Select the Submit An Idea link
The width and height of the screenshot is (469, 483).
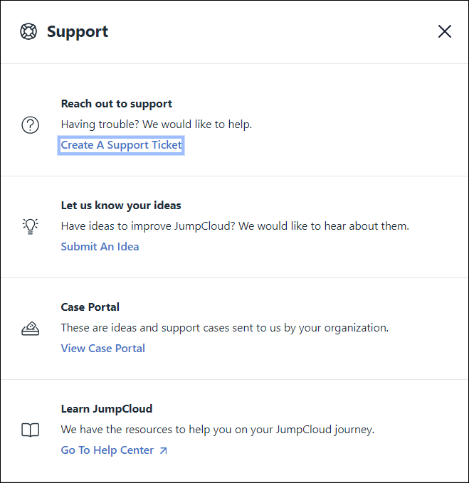[x=100, y=247]
